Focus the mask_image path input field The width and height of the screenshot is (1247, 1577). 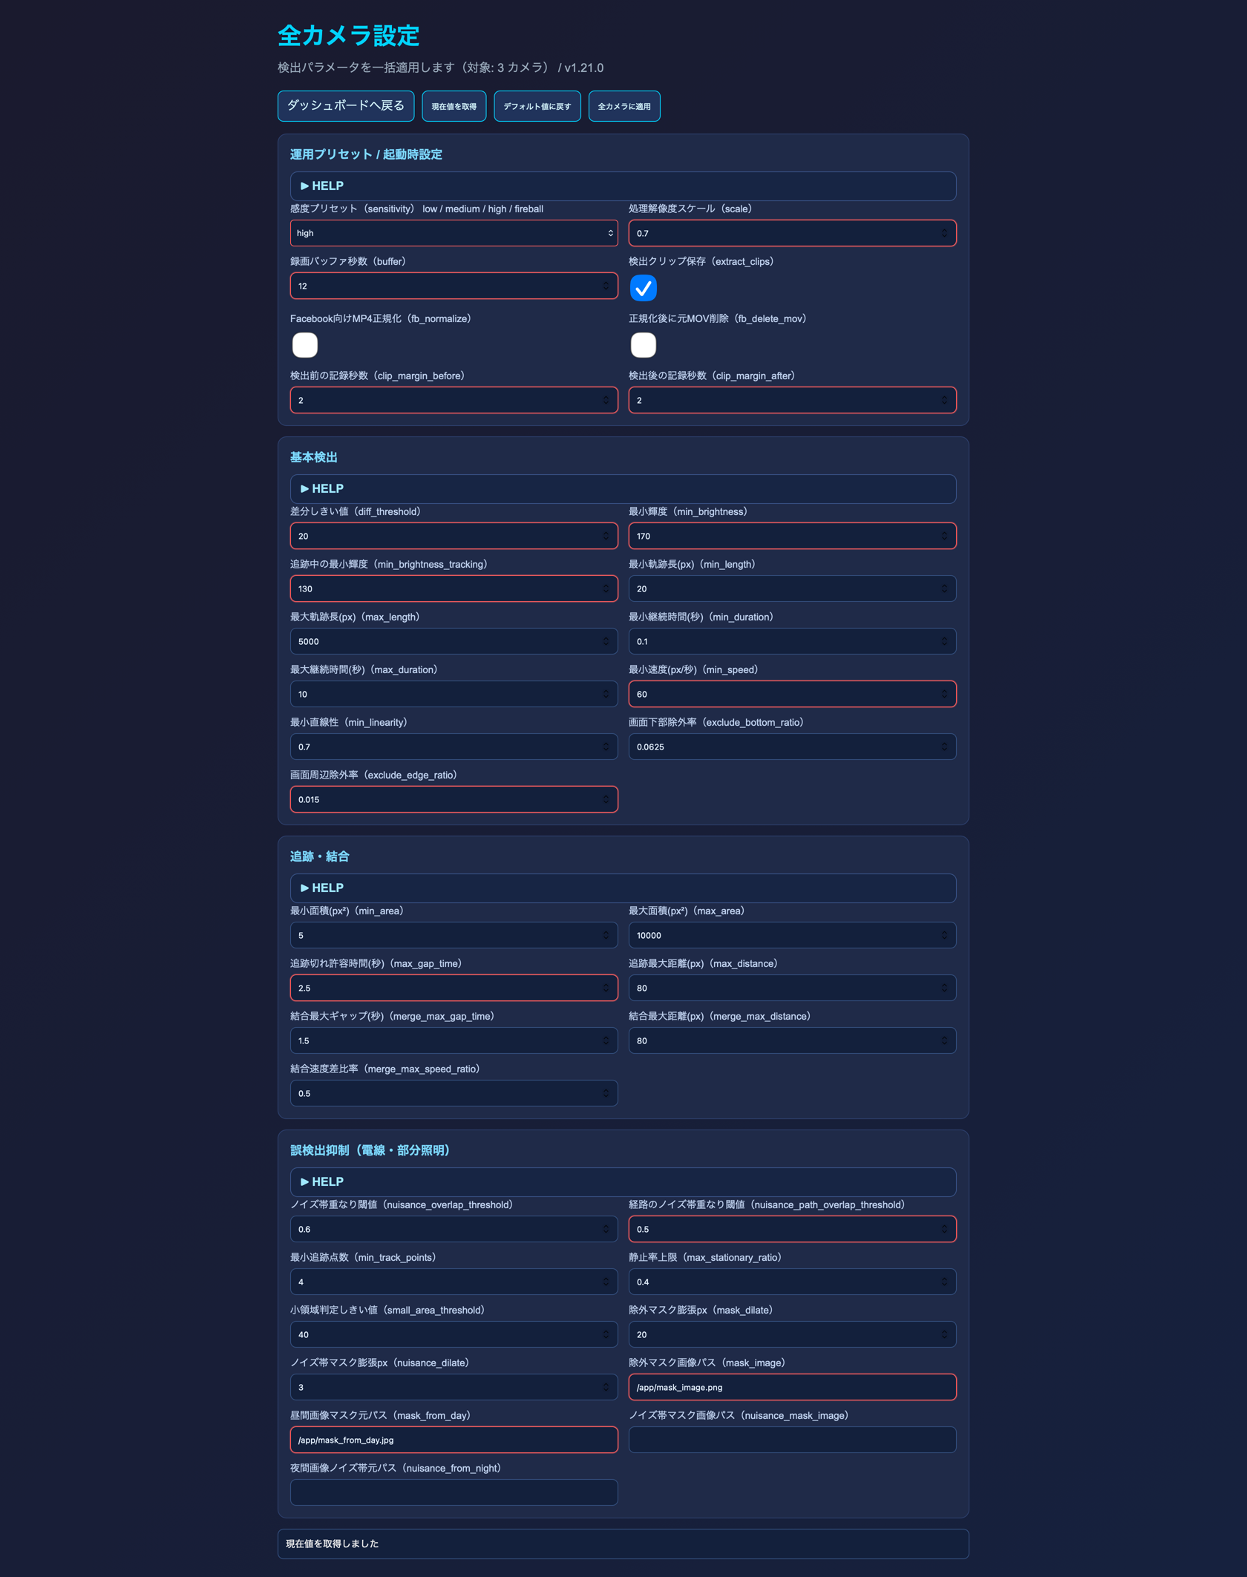pos(791,1387)
